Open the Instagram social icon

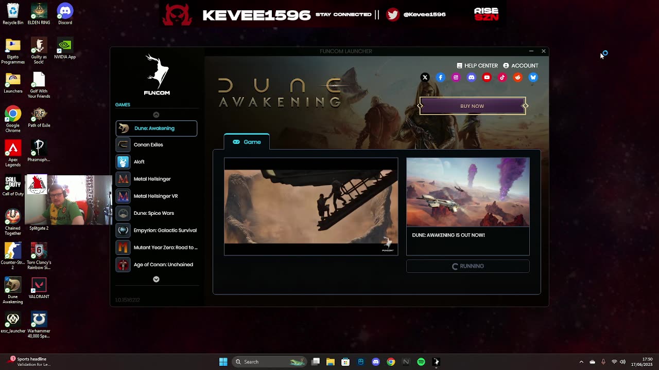tap(456, 77)
